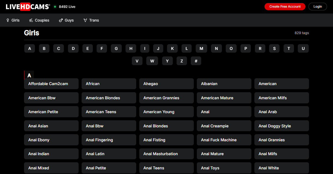Viewport: 333px width, 174px height.
Task: Select the # symbol index button
Action: [x=196, y=61]
